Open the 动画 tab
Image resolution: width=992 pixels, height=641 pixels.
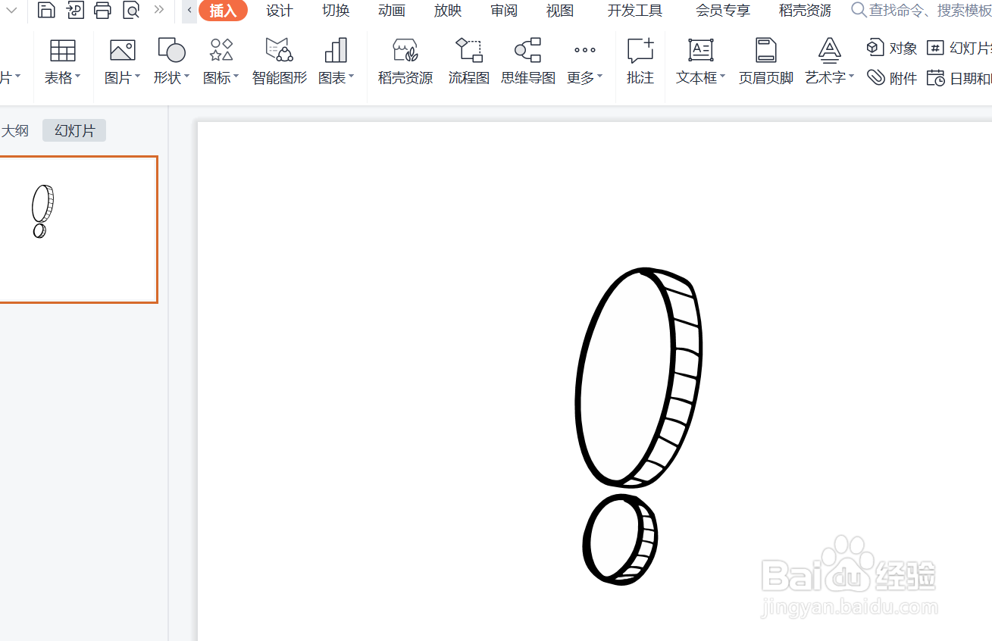[x=392, y=11]
